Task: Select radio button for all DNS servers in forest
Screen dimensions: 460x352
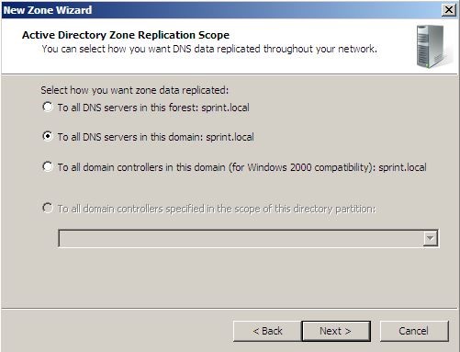Action: point(48,107)
